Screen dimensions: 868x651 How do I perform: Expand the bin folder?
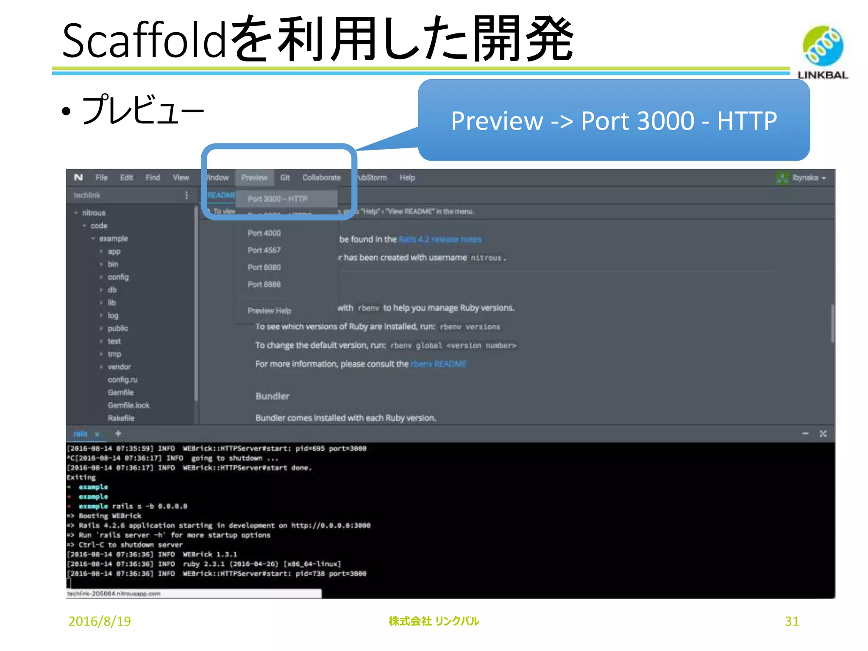point(101,264)
